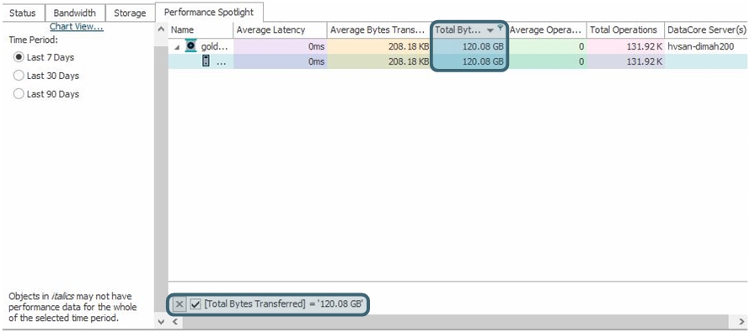This screenshot has height=332, width=750.
Task: Switch to the Bandwidth tab
Action: click(x=74, y=13)
